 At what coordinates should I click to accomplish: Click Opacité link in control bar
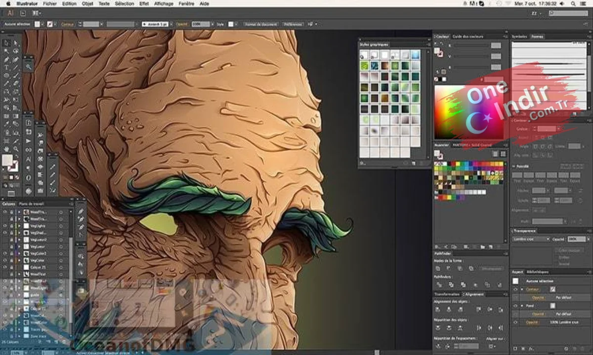[182, 24]
